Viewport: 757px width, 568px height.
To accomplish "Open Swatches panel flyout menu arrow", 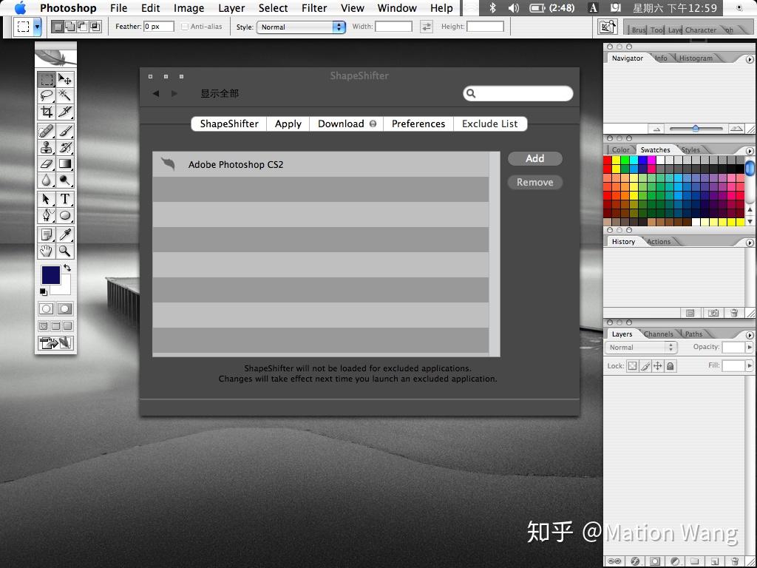I will tap(750, 151).
